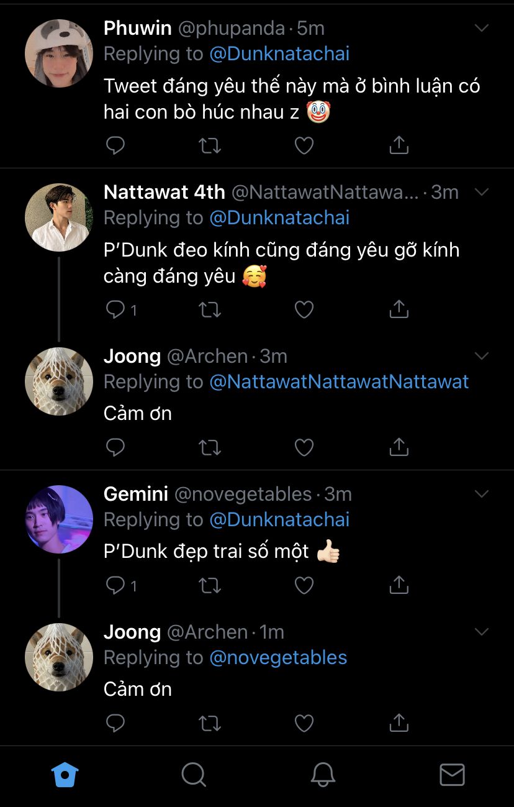514x807 pixels.
Task: Switch to the Search tab
Action: [x=193, y=775]
